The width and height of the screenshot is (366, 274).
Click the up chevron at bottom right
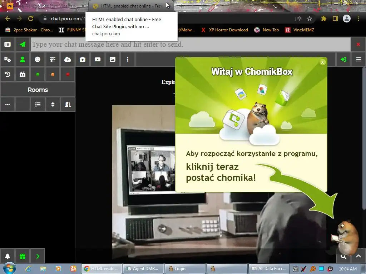coord(358,256)
